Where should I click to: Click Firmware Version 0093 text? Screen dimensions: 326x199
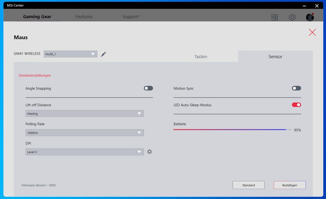[38, 185]
